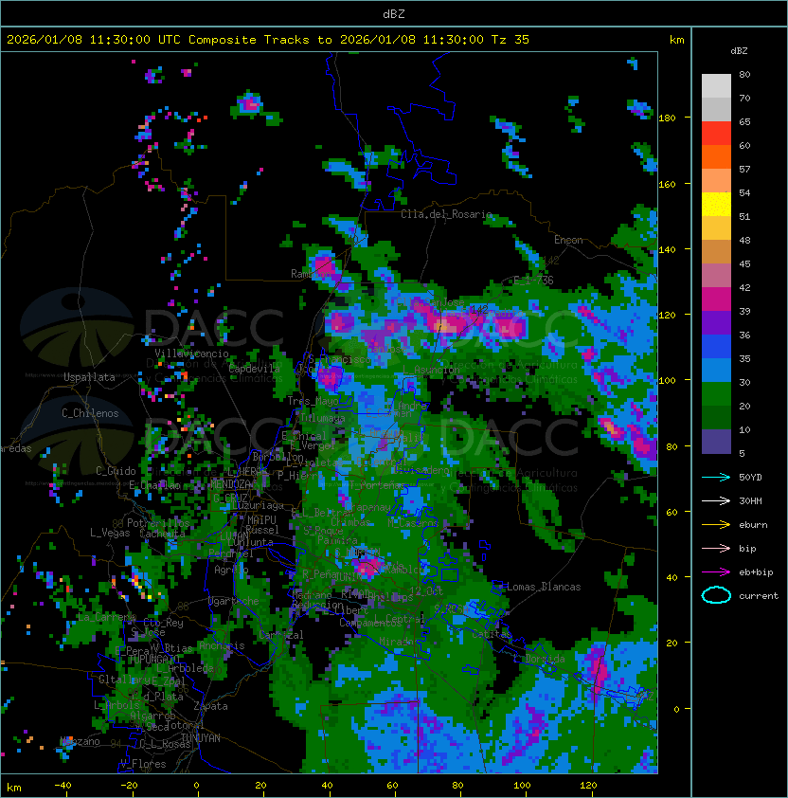Click the Potrerillos map label

pos(158,523)
